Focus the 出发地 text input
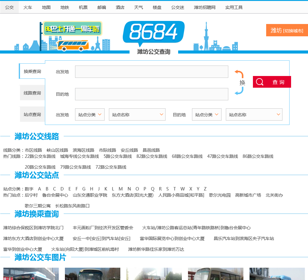The height and width of the screenshot is (280, 308). (x=152, y=72)
